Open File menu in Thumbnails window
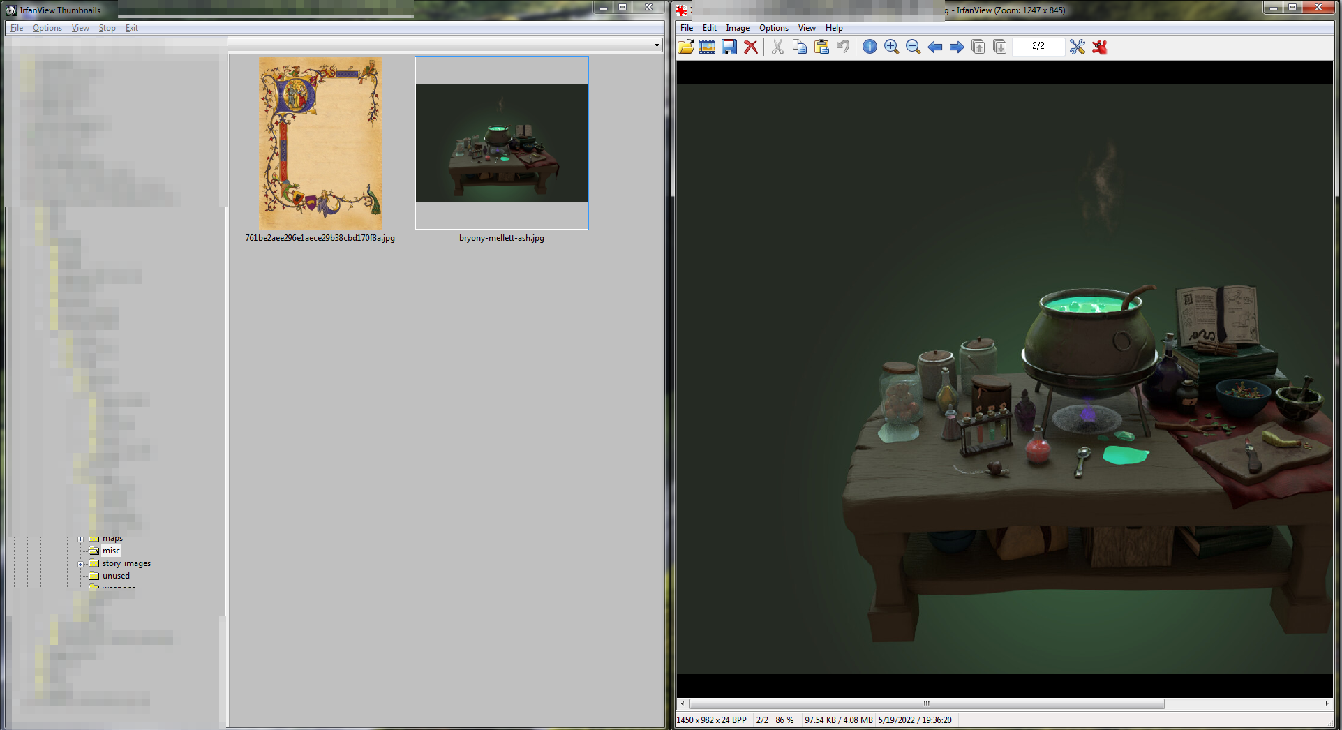 click(x=17, y=28)
